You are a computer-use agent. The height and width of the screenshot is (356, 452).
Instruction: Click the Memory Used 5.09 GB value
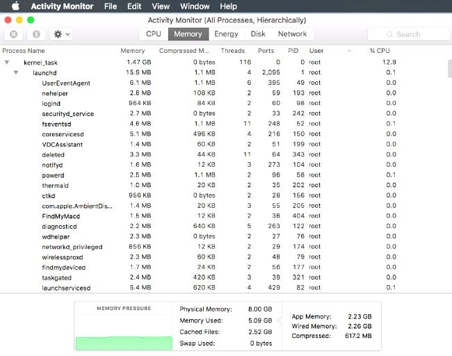click(x=260, y=321)
